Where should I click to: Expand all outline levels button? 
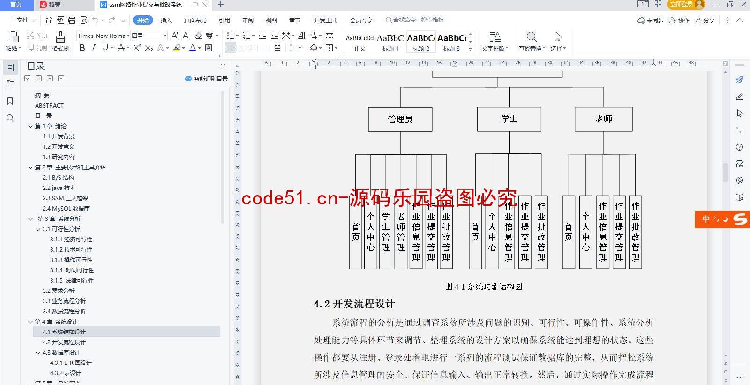coord(50,79)
